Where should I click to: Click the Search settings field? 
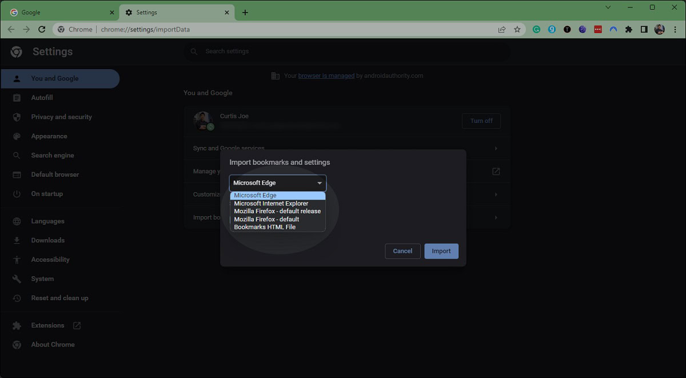tap(346, 51)
